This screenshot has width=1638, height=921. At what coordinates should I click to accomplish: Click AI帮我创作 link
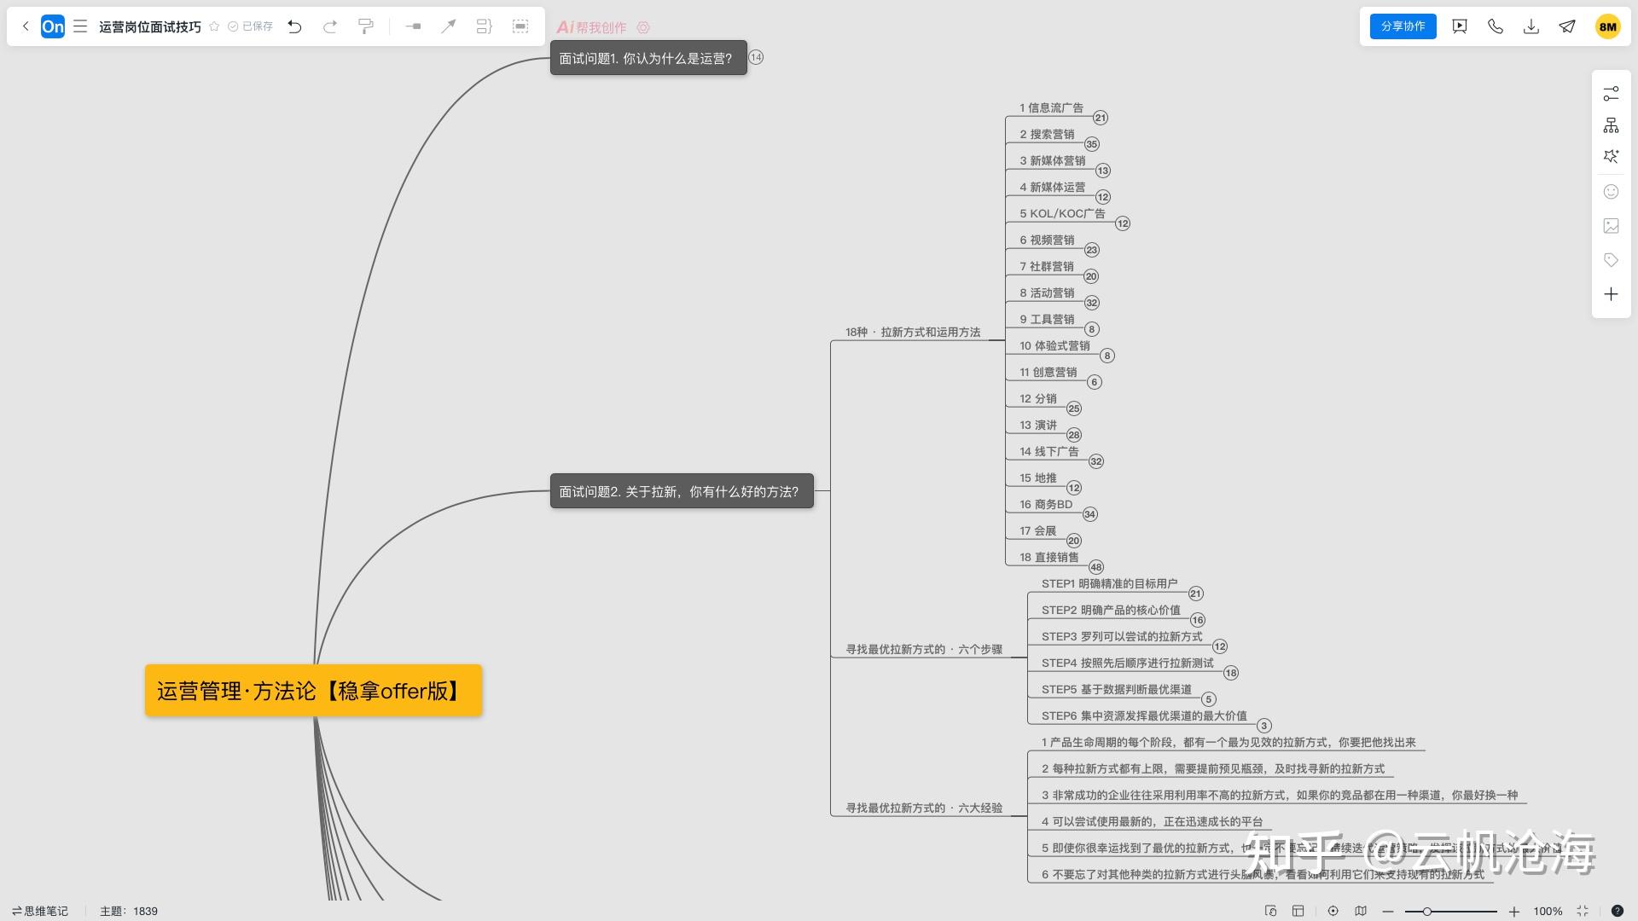point(592,27)
